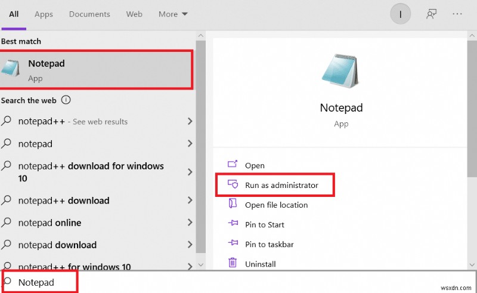
Task: Expand the notepad download result chevron
Action: [x=190, y=245]
